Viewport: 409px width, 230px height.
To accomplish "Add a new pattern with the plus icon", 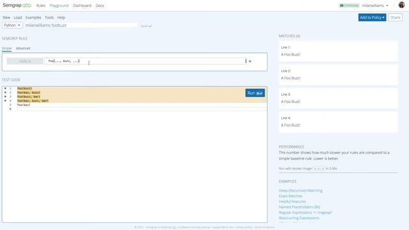I will pos(250,61).
